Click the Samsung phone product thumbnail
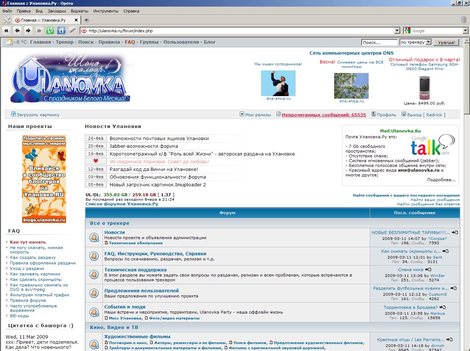Screen dimensions: 470x351 coord(424,87)
